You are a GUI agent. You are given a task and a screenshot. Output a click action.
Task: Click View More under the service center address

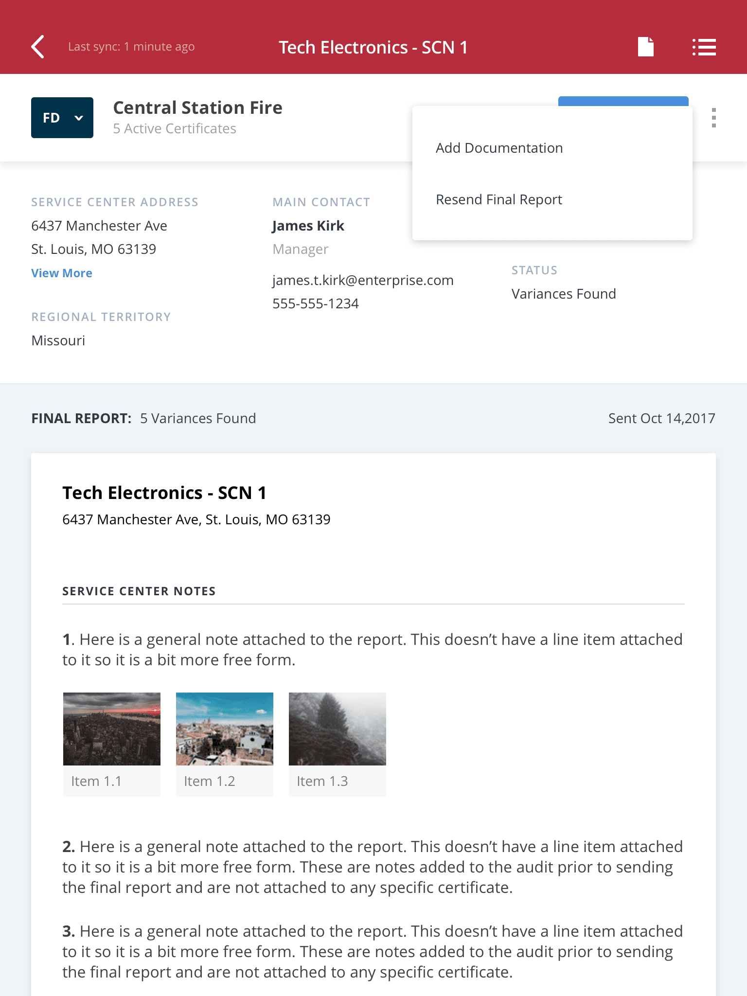[62, 273]
